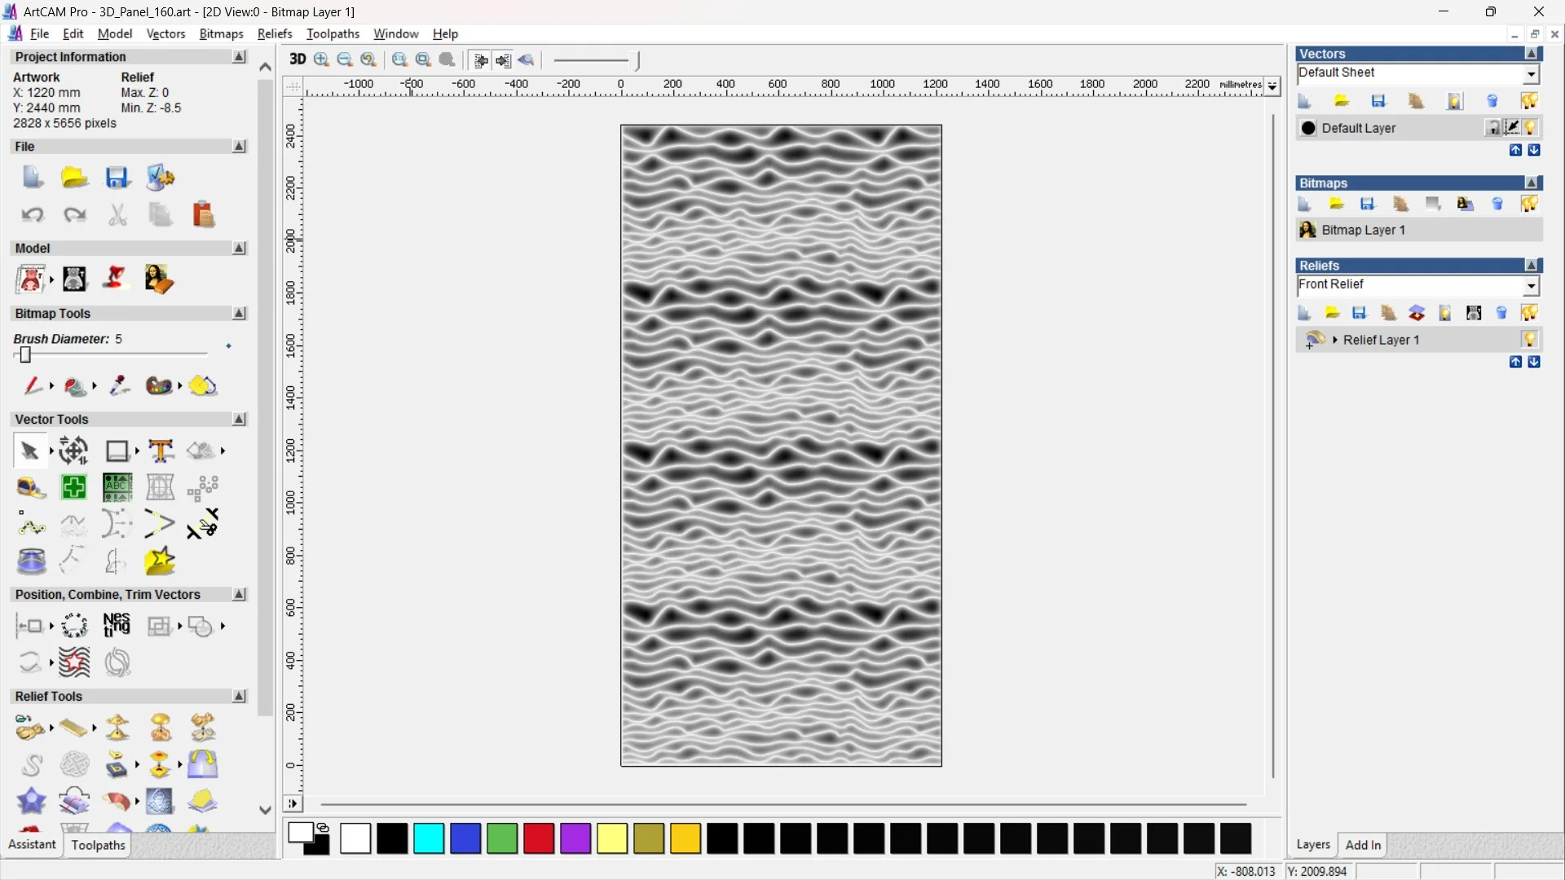The image size is (1565, 880).
Task: Click the 3D view button
Action: (x=298, y=59)
